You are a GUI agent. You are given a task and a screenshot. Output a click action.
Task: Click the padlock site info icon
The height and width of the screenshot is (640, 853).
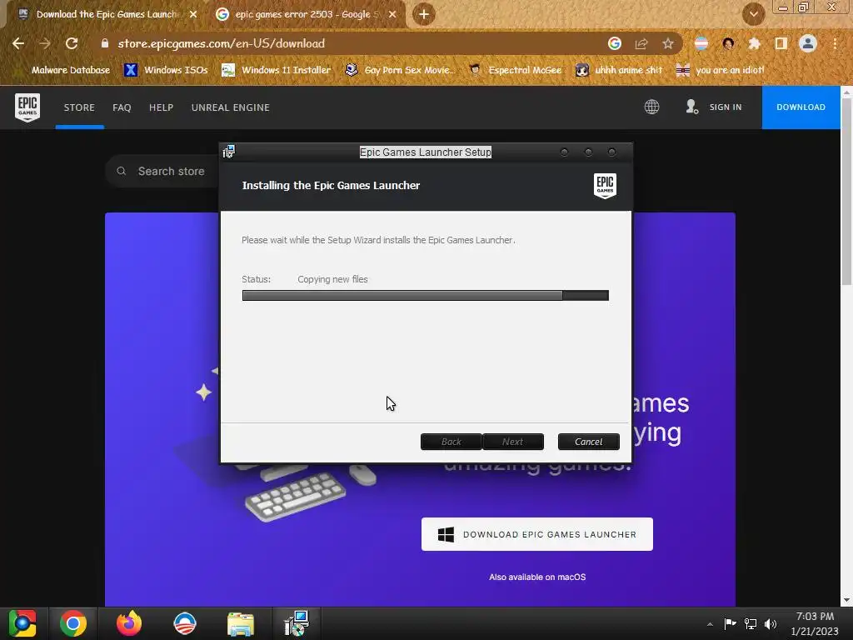click(105, 43)
